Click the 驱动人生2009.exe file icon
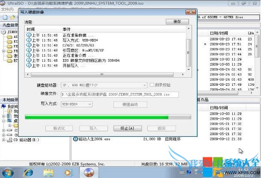Viewport: 261px width, 178px height. pyautogui.click(x=75, y=139)
